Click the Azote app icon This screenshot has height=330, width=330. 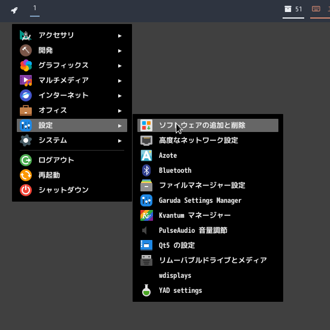(x=146, y=155)
